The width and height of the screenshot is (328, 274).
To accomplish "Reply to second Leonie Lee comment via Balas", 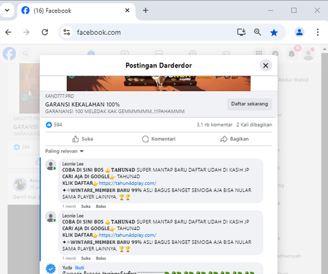I will [101, 258].
